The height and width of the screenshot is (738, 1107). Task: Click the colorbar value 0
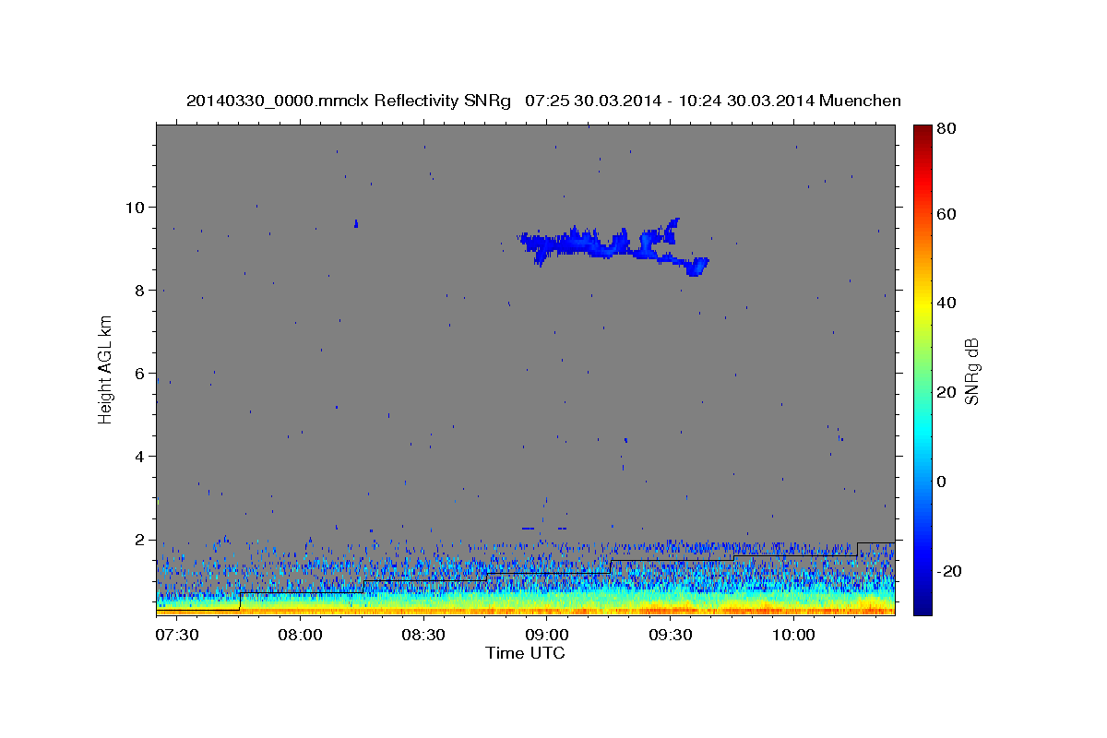coord(943,482)
